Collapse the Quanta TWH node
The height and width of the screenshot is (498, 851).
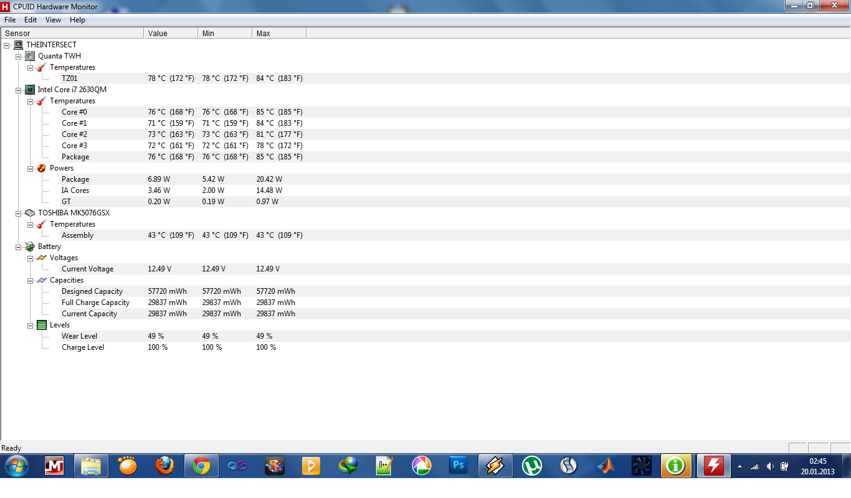tap(19, 56)
